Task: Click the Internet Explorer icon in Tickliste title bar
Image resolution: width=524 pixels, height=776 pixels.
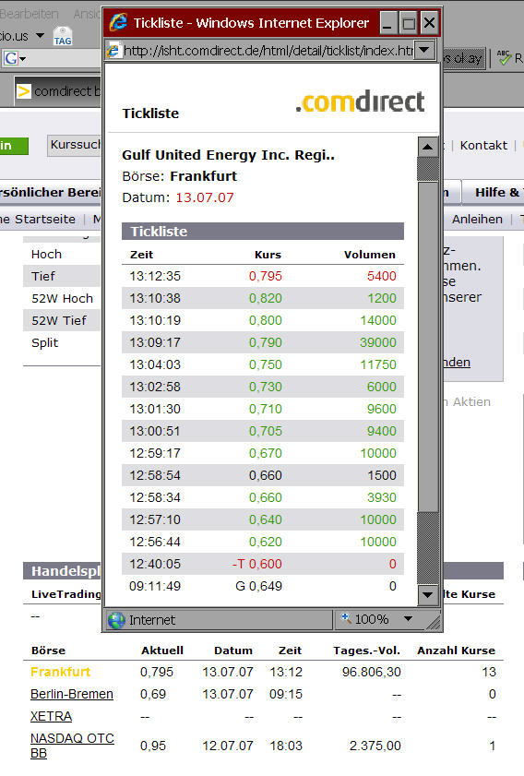Action: point(118,22)
